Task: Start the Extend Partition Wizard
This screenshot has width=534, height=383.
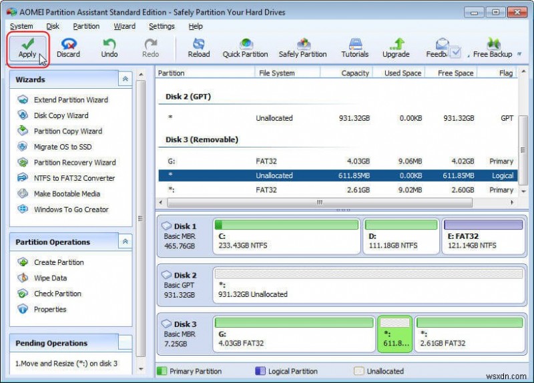Action: (71, 100)
